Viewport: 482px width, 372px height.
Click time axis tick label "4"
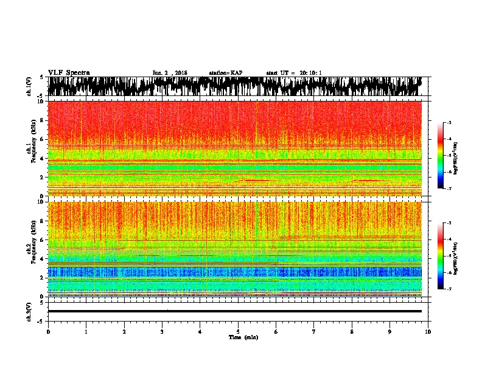[200, 332]
